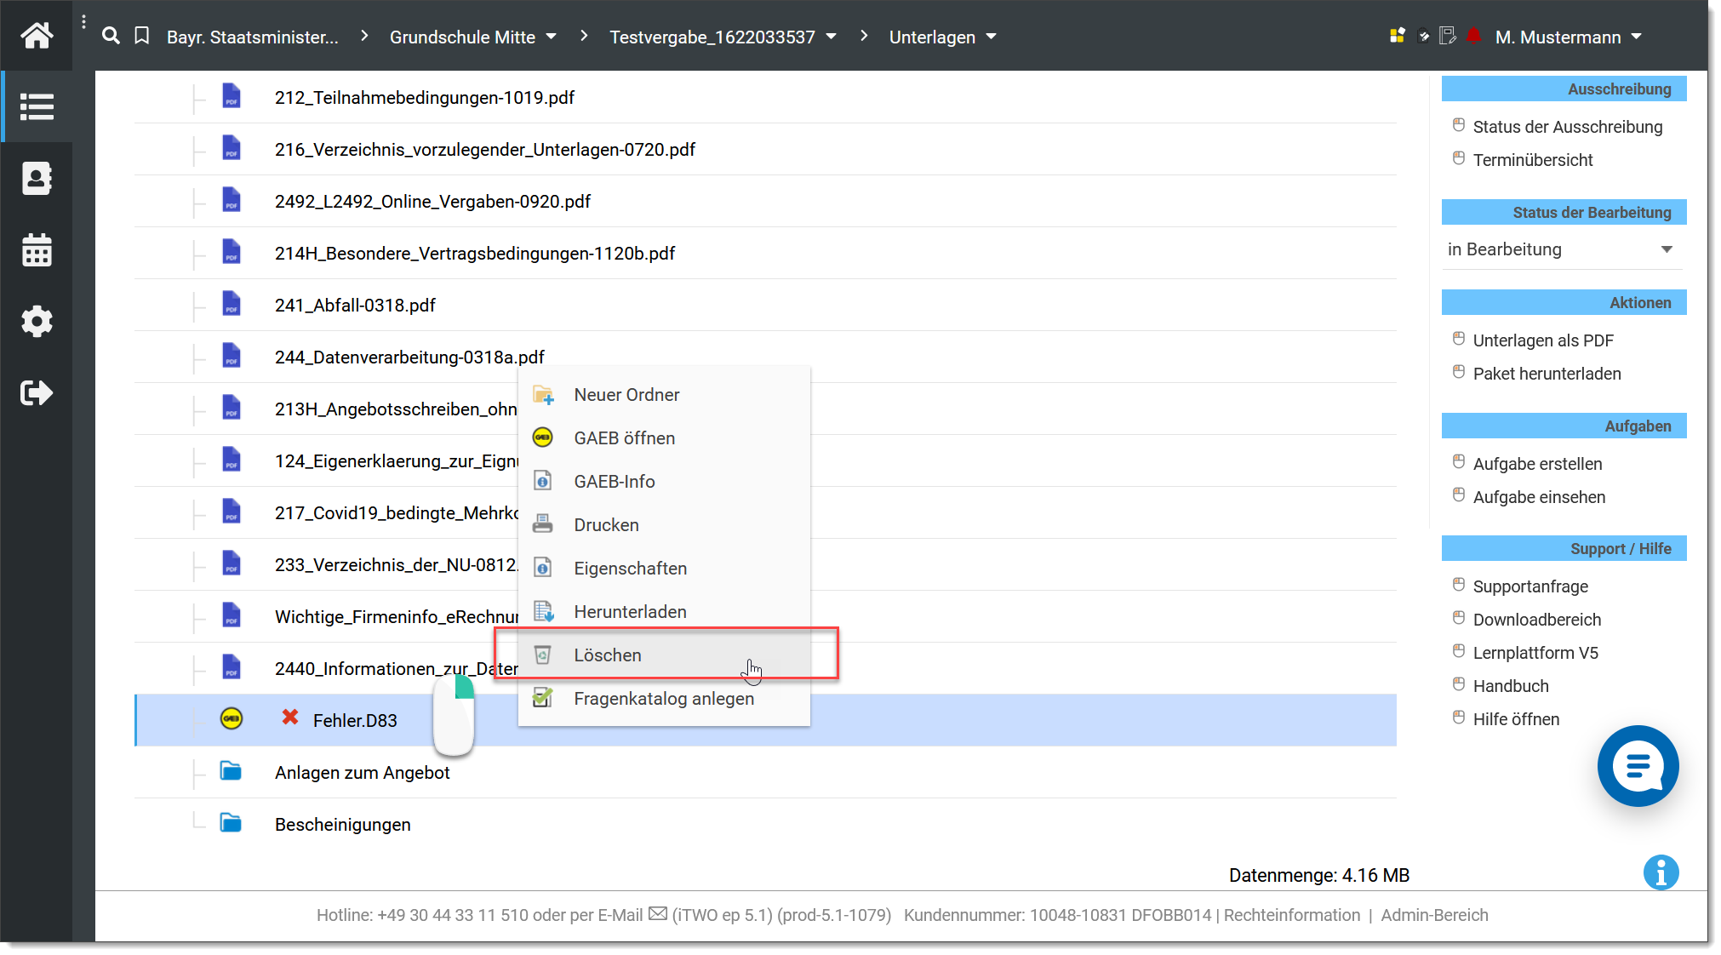This screenshot has height=955, width=1721.
Task: Open the contacts sidebar icon
Action: click(x=37, y=178)
